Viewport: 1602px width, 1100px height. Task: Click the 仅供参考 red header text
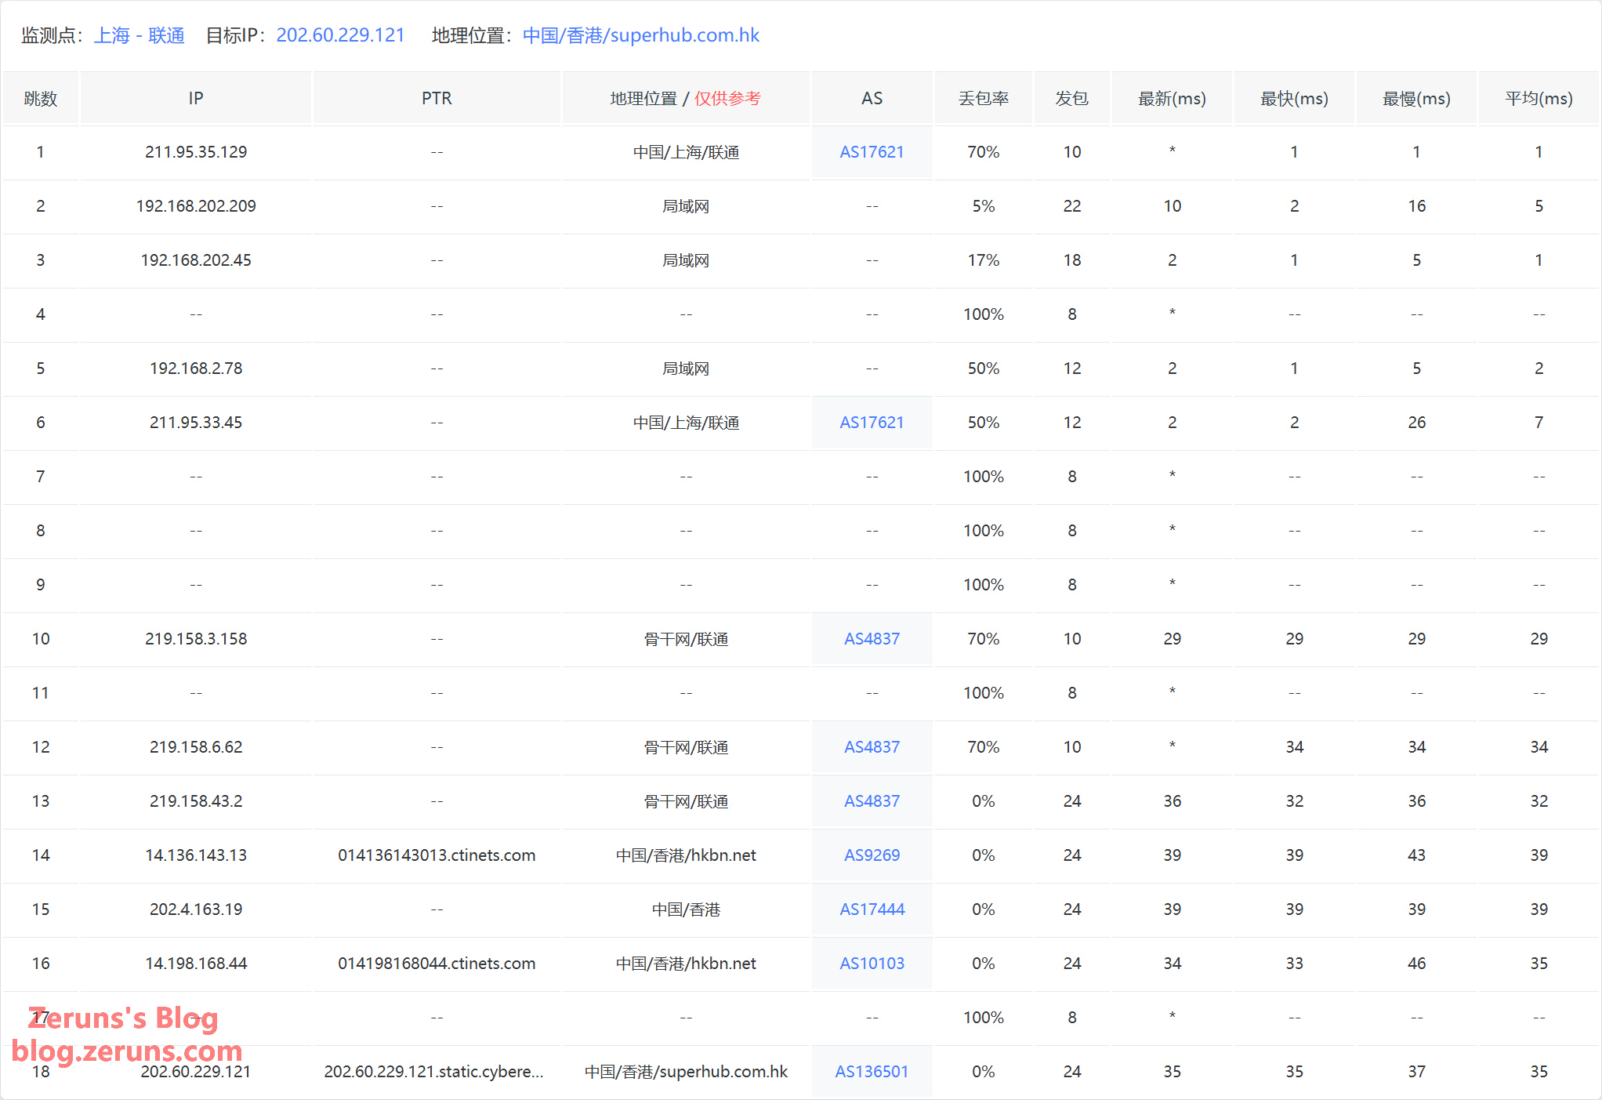[x=727, y=99]
